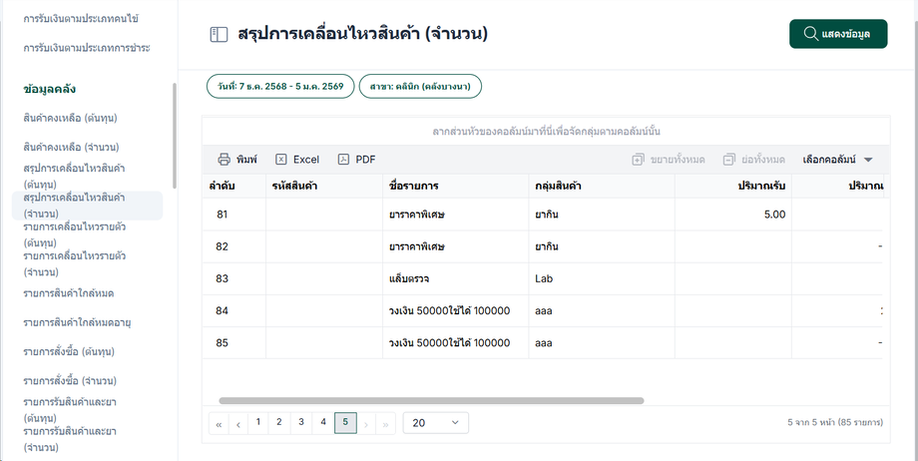Viewport: 918px width, 461px height.
Task: Export the table to Excel
Action: click(x=297, y=160)
